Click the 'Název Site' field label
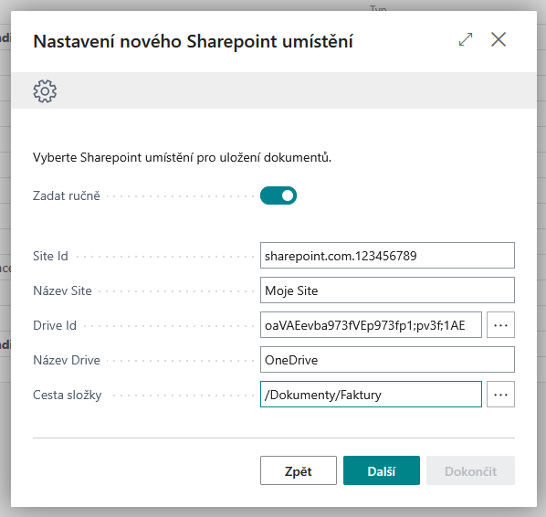Screen dimensions: 546x517 (x=62, y=290)
